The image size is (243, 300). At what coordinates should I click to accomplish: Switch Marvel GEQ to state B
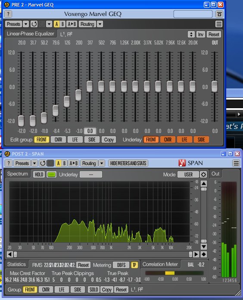(62, 24)
